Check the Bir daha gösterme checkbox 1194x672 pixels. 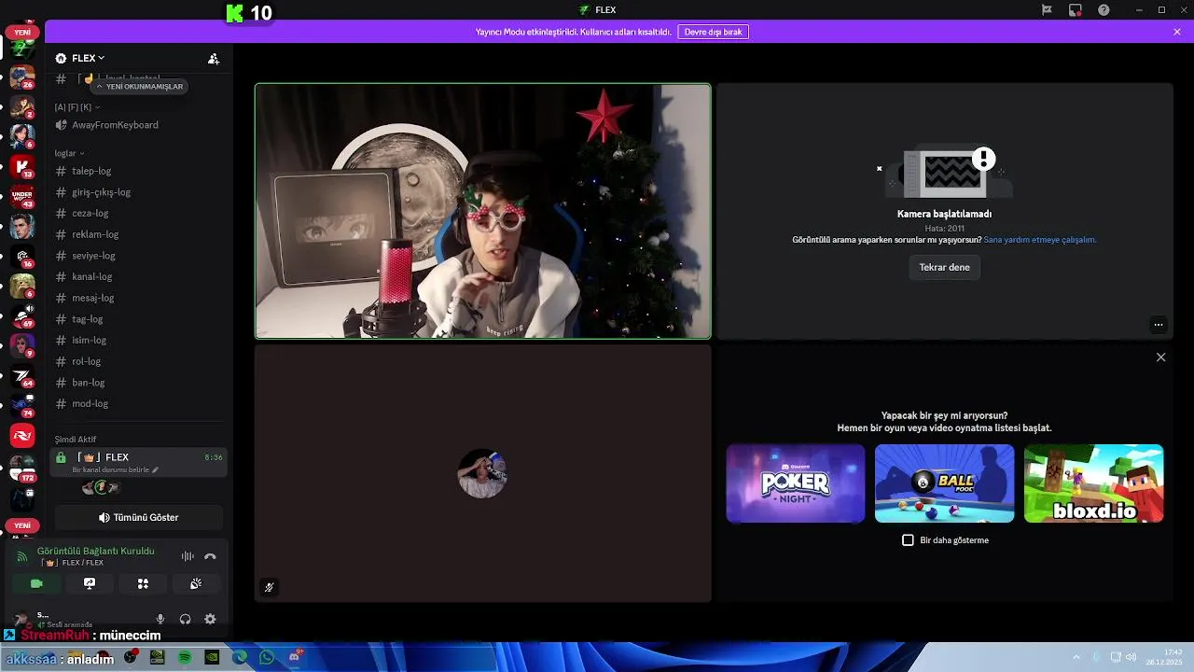[x=908, y=540]
